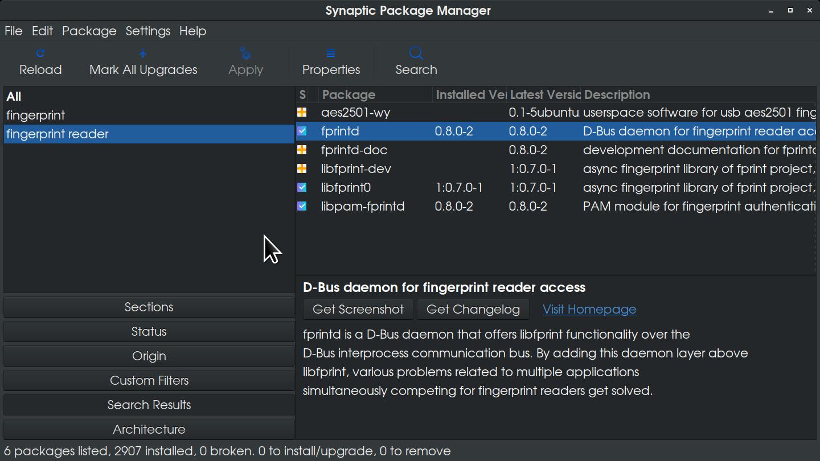
Task: Sort by the Installed Version column header
Action: (x=470, y=94)
